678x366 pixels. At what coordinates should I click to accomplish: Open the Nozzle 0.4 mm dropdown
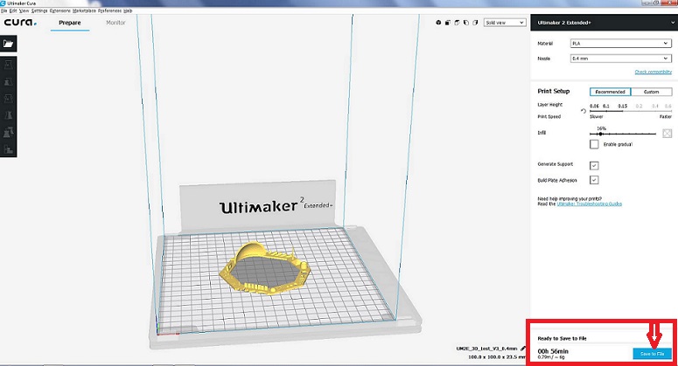tap(620, 59)
